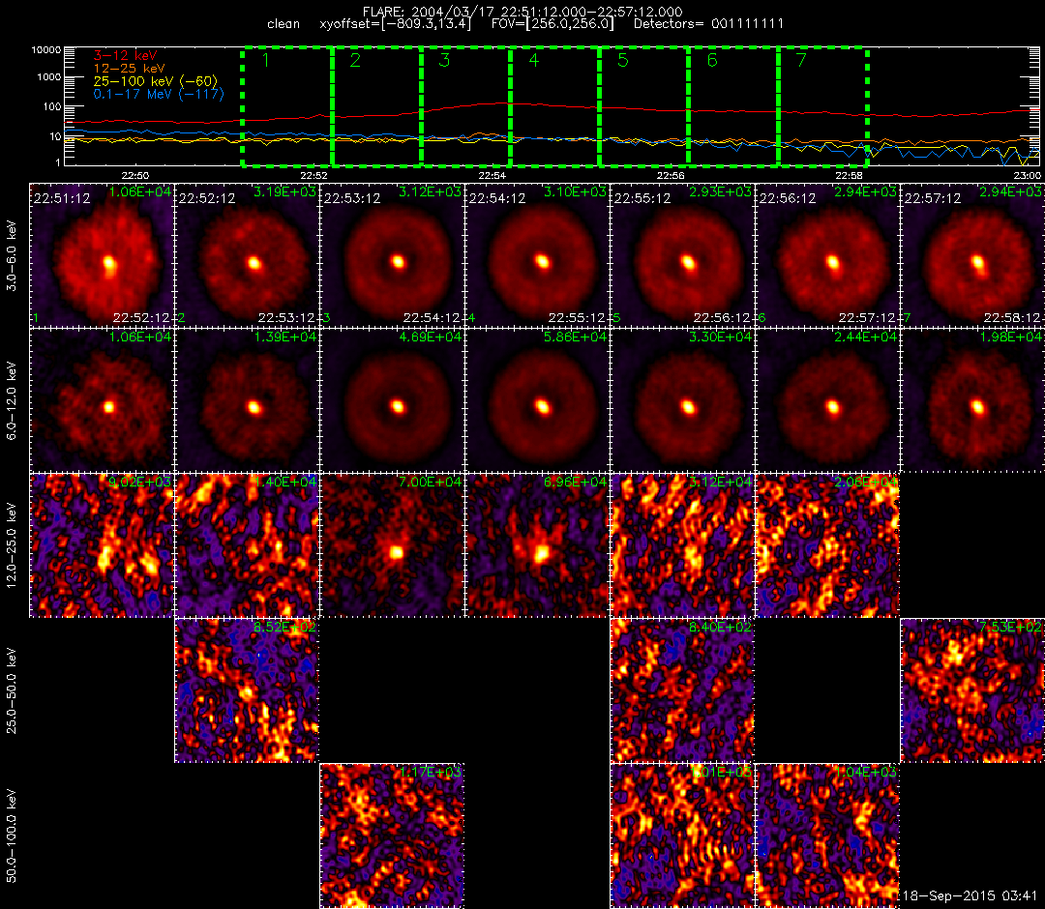This screenshot has width=1045, height=909.
Task: Click the 6.0-12.0 keV row label
Action: [x=12, y=401]
